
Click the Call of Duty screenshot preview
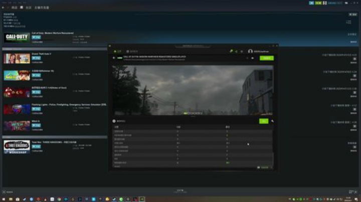(x=193, y=90)
